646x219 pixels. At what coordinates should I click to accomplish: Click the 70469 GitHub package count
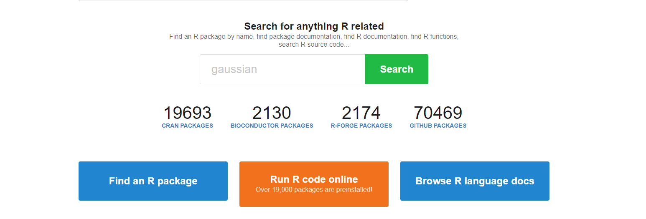point(438,113)
